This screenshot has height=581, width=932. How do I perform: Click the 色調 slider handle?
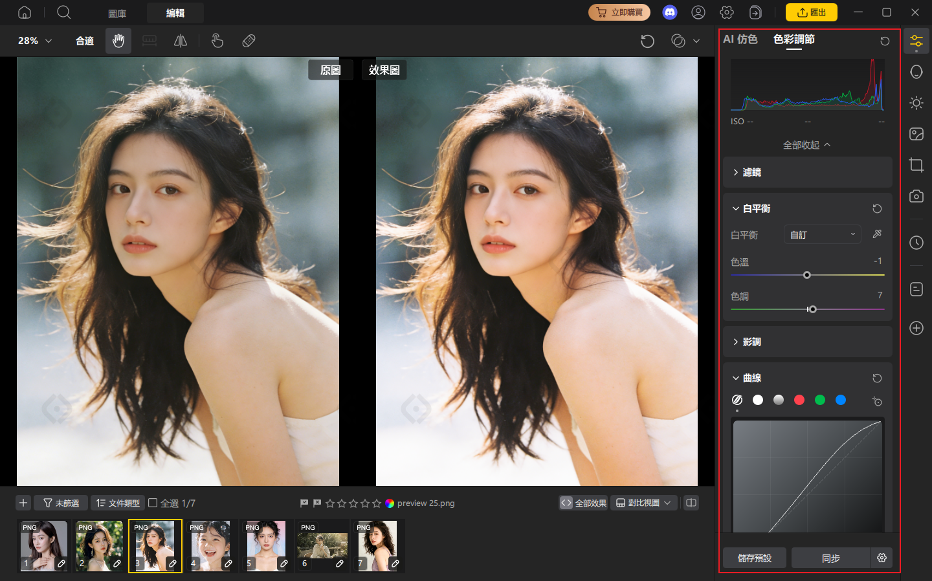(813, 309)
